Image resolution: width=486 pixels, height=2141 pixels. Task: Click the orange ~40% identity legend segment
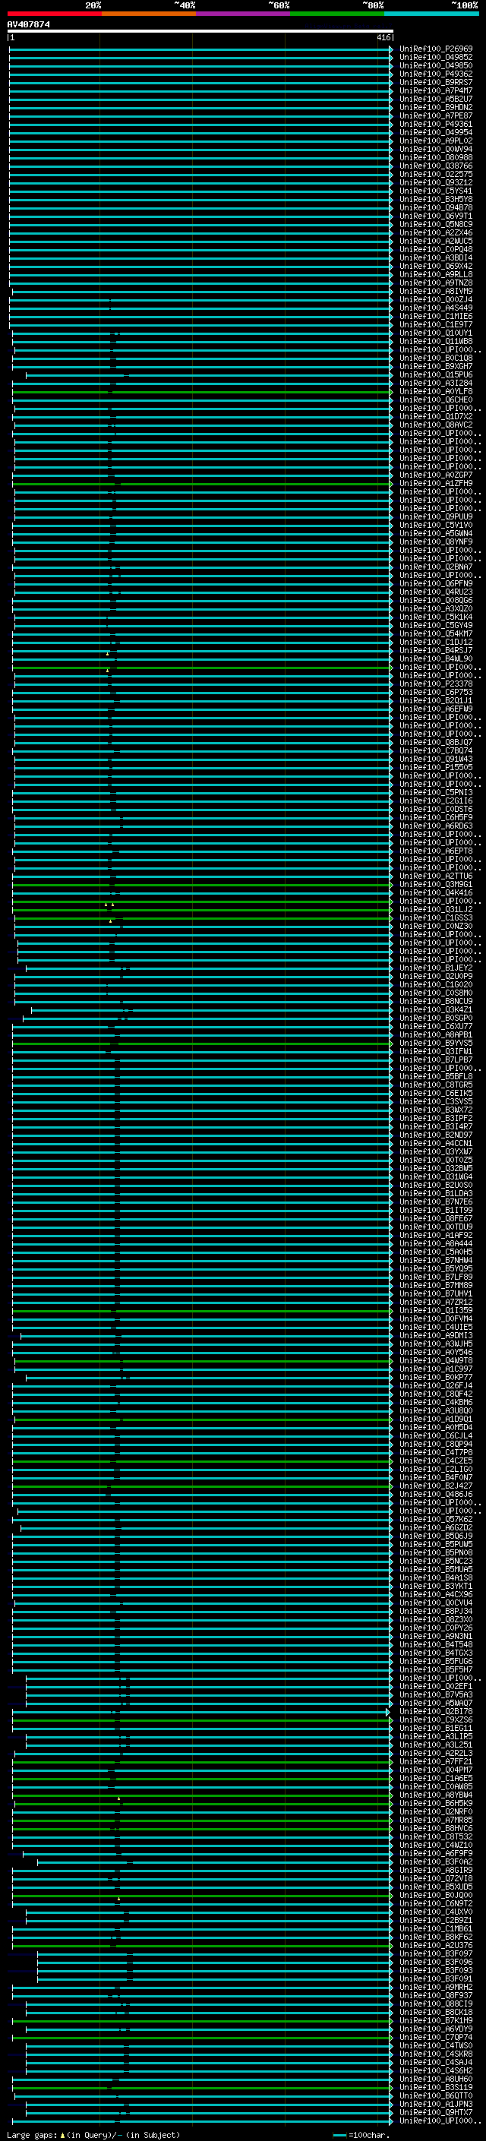pyautogui.click(x=149, y=14)
